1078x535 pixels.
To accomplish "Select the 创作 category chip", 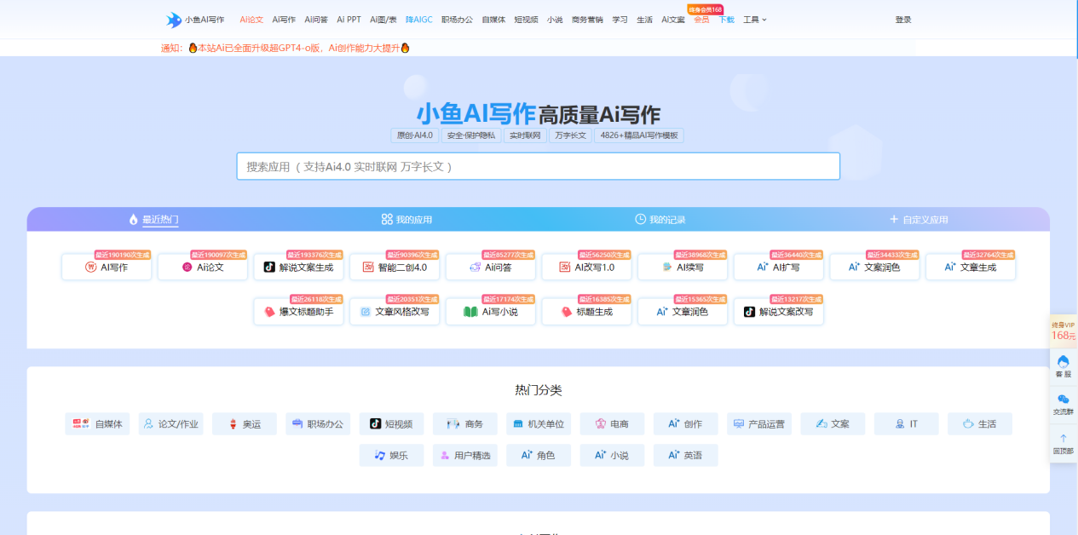I will [x=686, y=423].
